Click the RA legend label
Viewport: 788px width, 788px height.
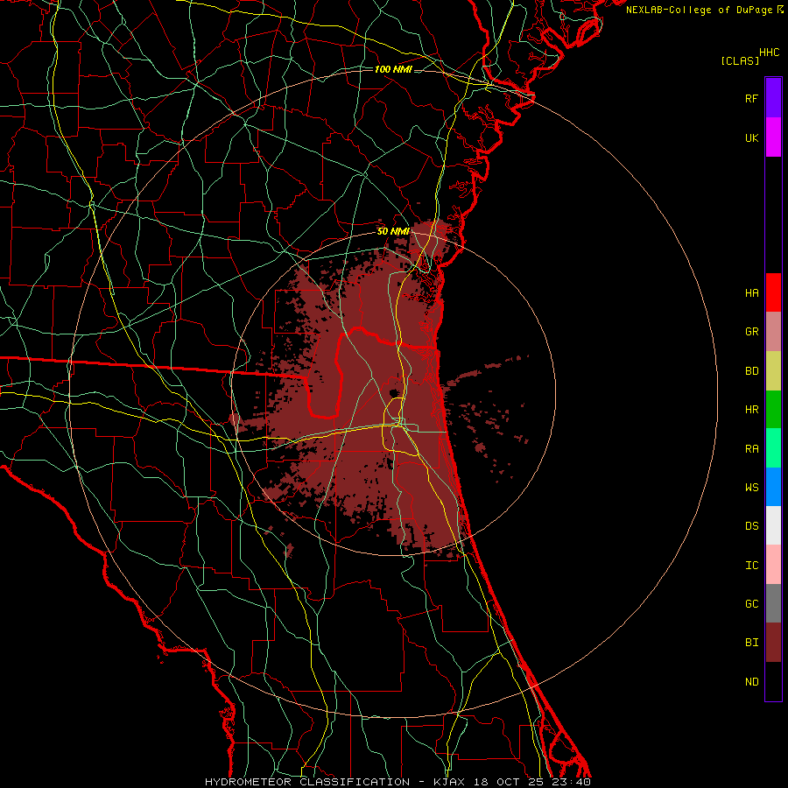751,449
